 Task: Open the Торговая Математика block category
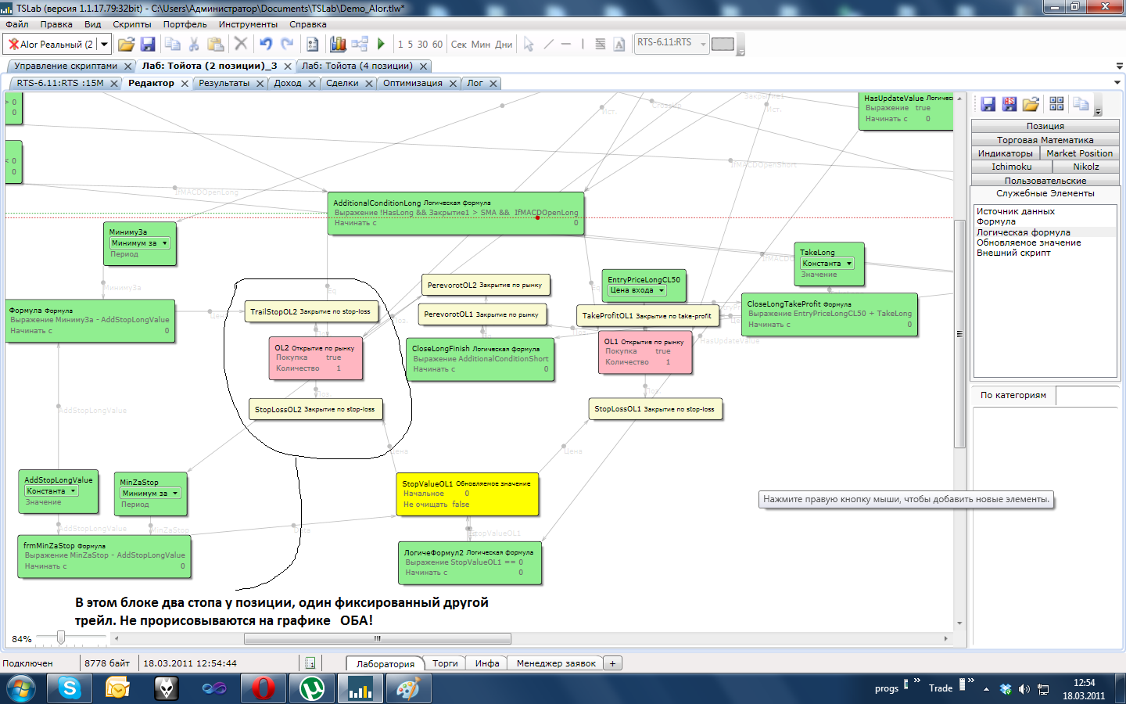click(x=1045, y=140)
